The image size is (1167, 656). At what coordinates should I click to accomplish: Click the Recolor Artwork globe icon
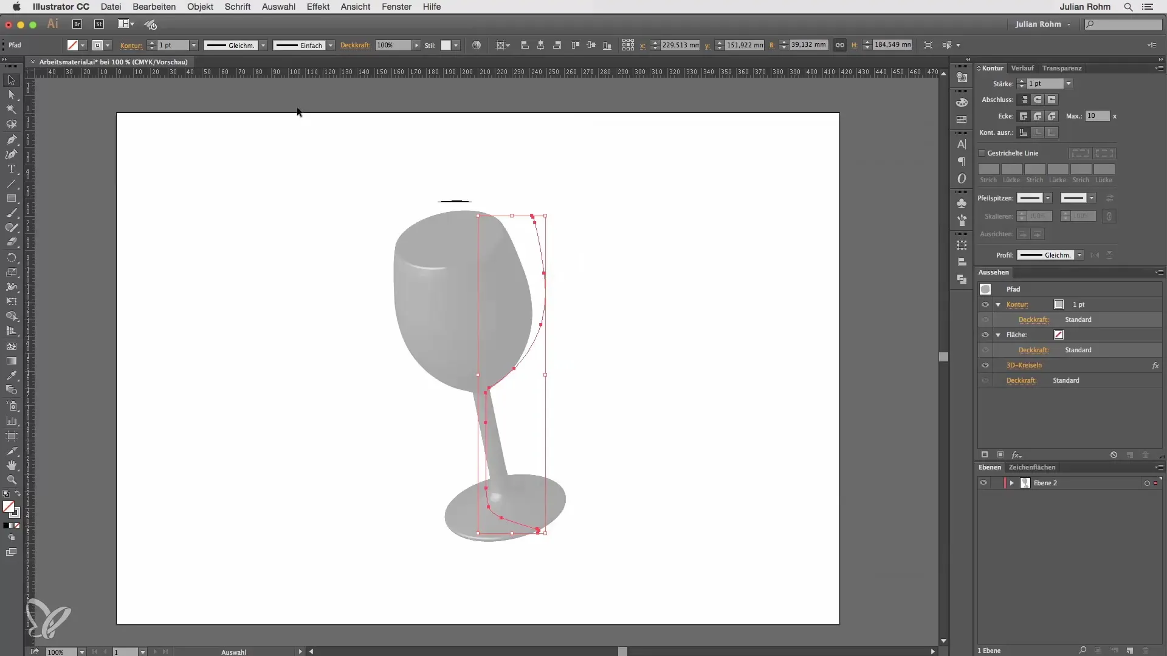click(477, 45)
